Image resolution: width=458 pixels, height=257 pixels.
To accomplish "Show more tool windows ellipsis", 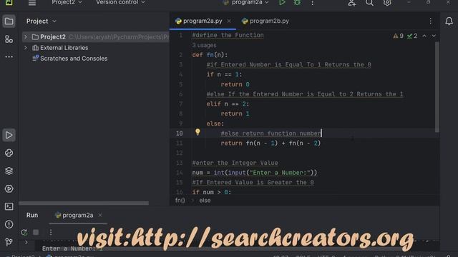I will point(9,57).
